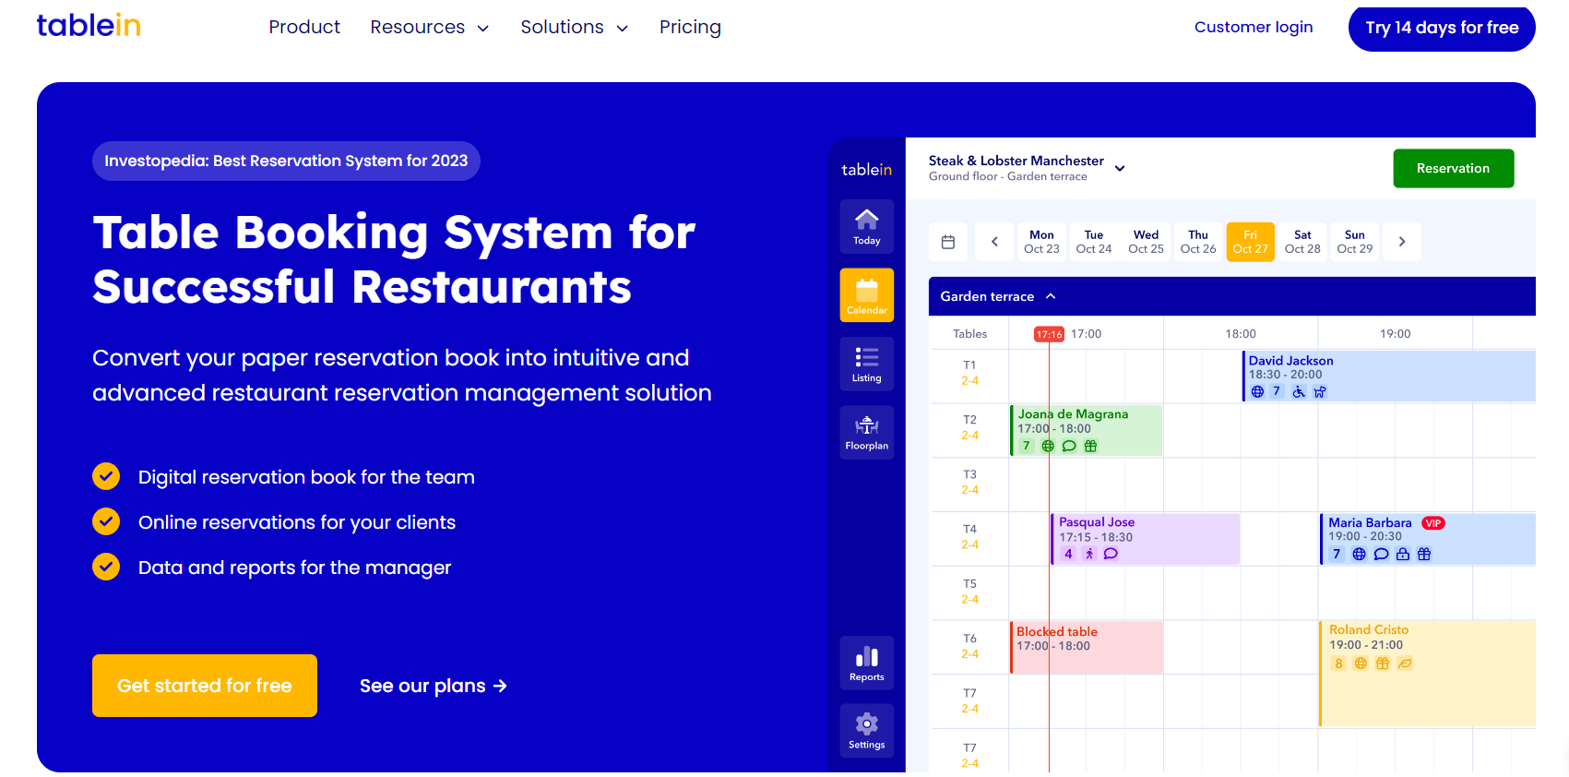
Task: Click globe icon on Joana de Magrana booking
Action: (x=1048, y=446)
